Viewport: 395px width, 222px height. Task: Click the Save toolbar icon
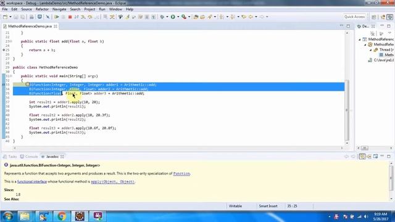[16, 17]
